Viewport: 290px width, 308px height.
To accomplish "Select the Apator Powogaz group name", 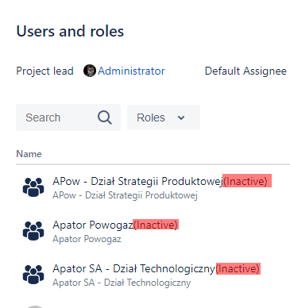I will click(93, 225).
